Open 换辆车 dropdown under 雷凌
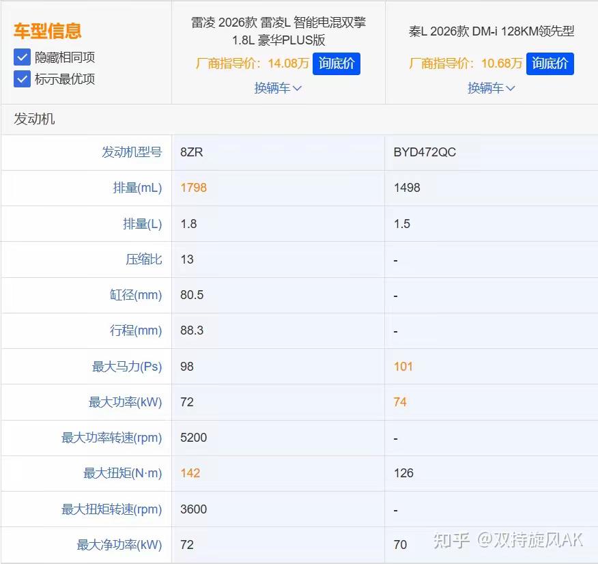The width and height of the screenshot is (598, 564). click(278, 88)
